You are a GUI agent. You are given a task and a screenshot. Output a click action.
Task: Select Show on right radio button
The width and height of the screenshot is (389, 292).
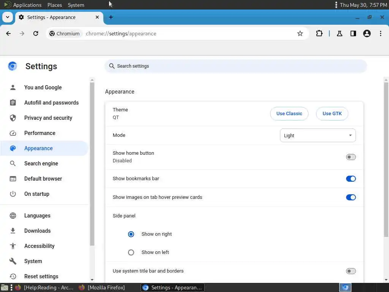coord(131,234)
